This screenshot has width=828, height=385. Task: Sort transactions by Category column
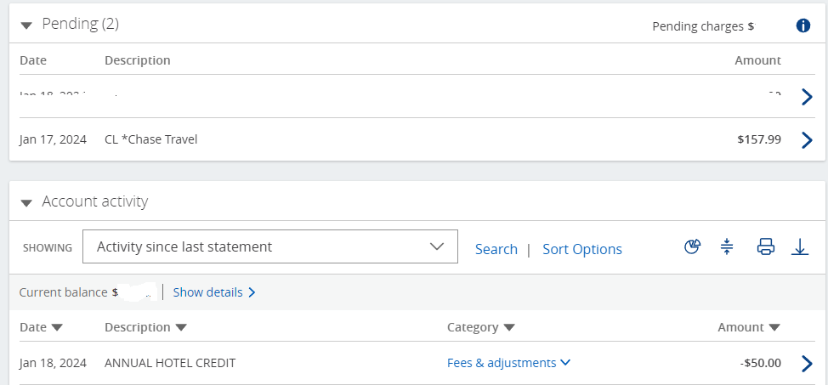480,327
